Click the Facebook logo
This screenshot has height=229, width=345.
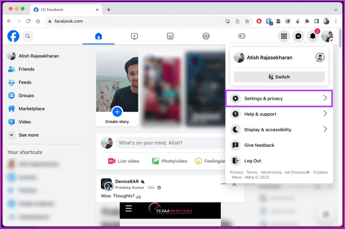point(13,36)
